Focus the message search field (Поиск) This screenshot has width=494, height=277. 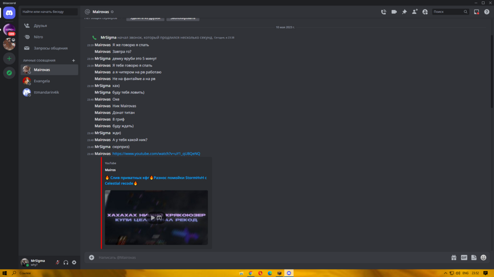click(x=450, y=12)
